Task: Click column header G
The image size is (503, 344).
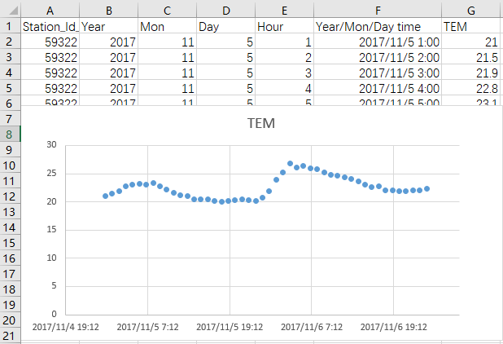Action: coord(472,10)
